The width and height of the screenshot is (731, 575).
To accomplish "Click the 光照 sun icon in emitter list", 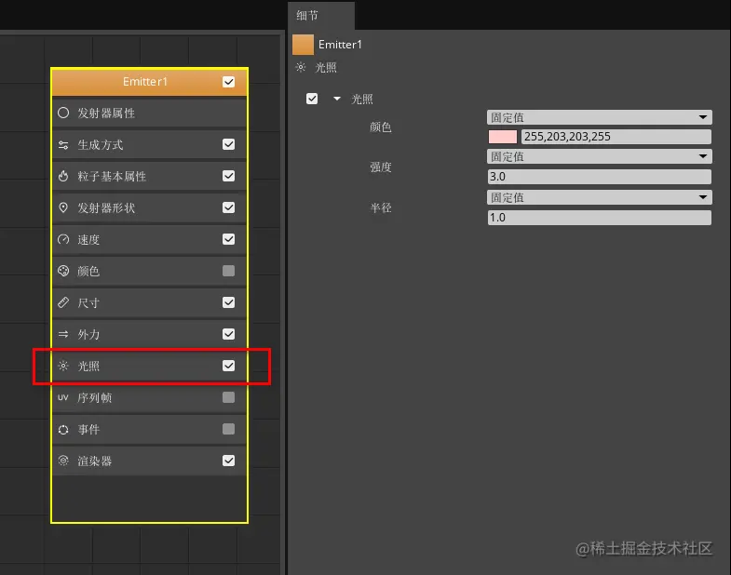I will pos(63,366).
